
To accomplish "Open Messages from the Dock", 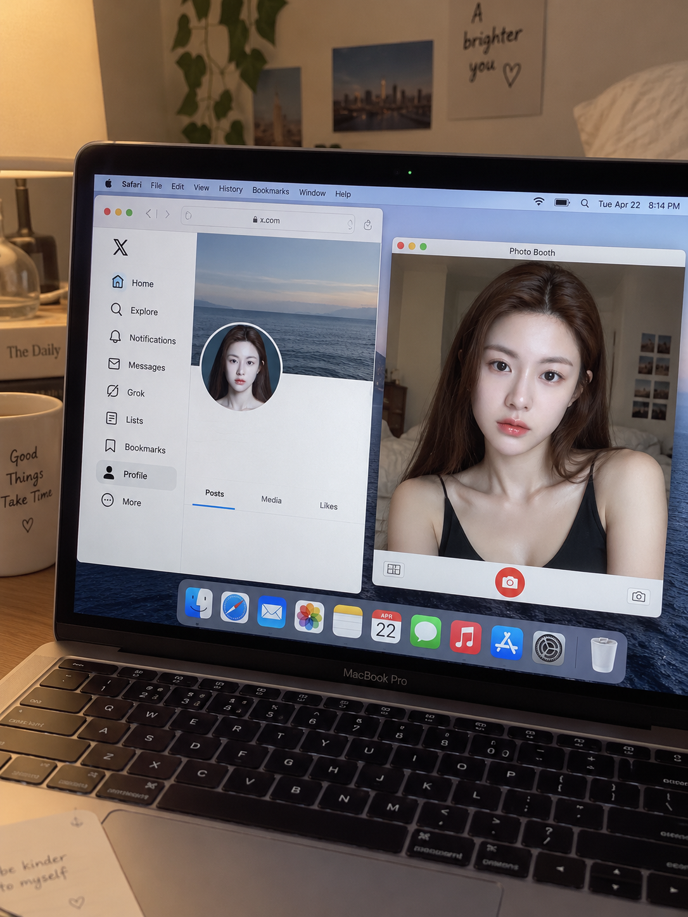I will point(426,632).
